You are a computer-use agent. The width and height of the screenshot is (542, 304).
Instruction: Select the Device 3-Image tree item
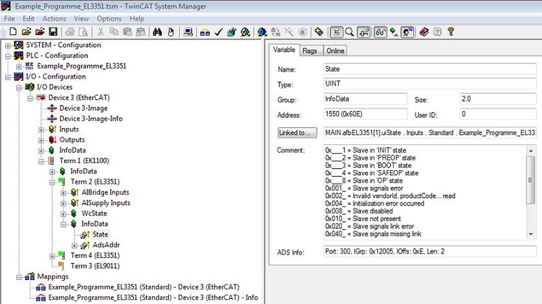click(x=83, y=108)
